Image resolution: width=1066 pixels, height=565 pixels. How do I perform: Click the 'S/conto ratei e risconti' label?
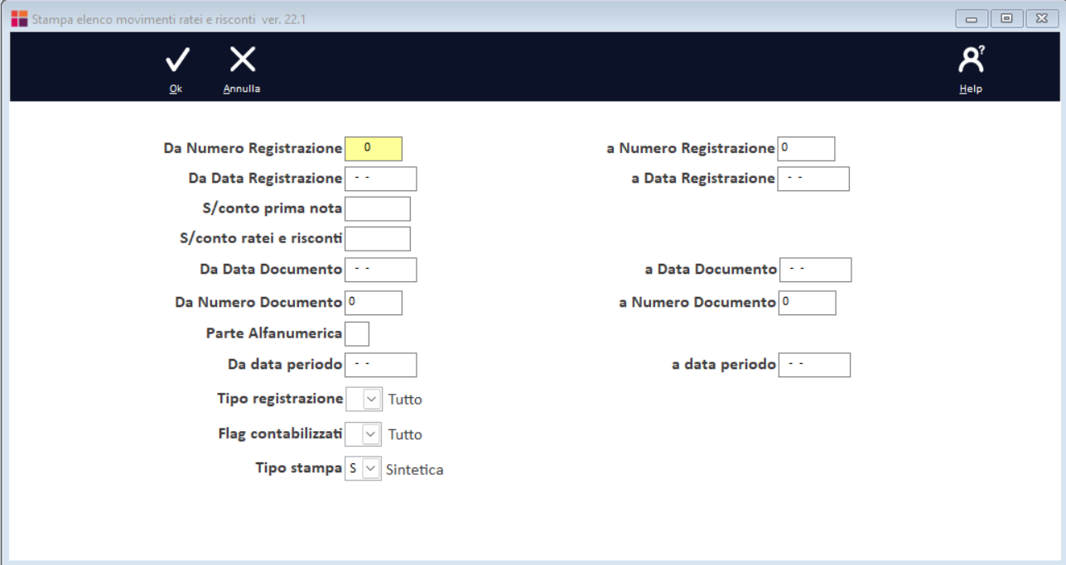tap(261, 238)
